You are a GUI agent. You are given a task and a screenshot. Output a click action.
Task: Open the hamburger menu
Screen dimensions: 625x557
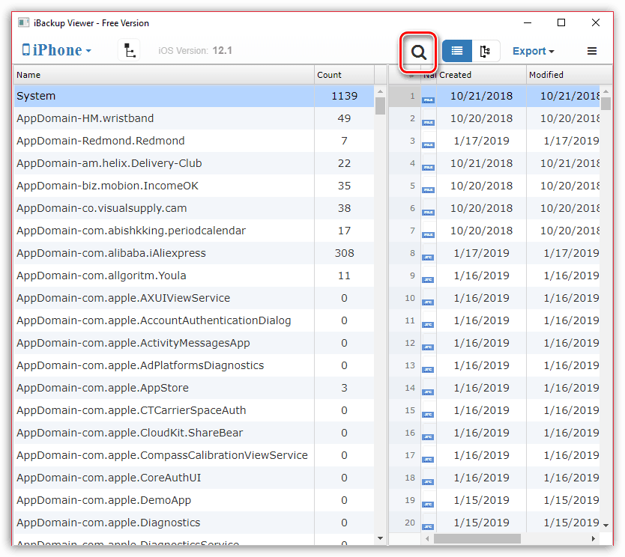coord(592,51)
